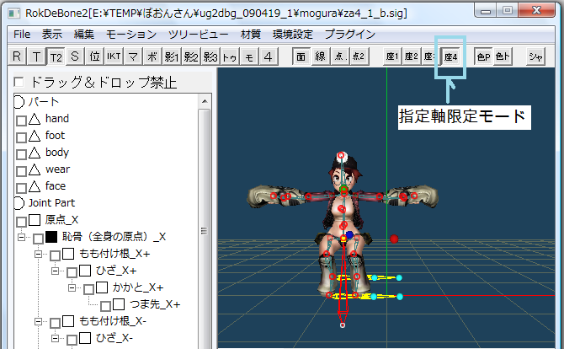The height and width of the screenshot is (349, 564).
Task: Toggle checkbox next to face part
Action: [x=21, y=187]
